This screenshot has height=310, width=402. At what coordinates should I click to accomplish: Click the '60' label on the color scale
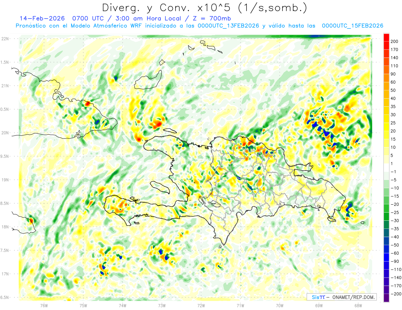coord(394,82)
